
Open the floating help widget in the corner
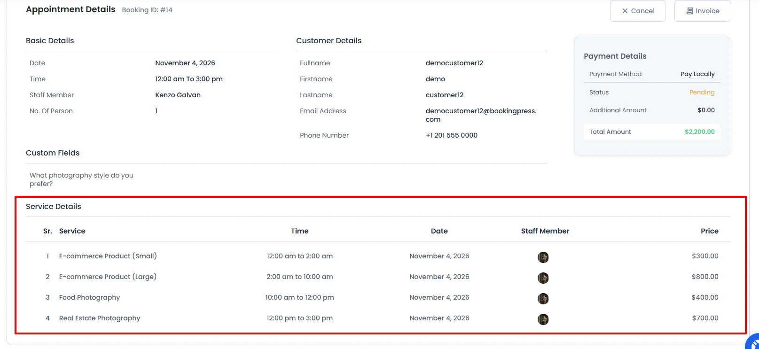point(753,343)
